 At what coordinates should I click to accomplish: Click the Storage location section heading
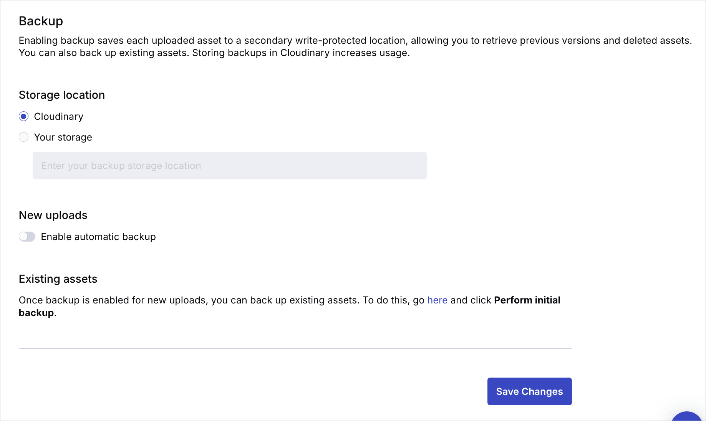62,95
